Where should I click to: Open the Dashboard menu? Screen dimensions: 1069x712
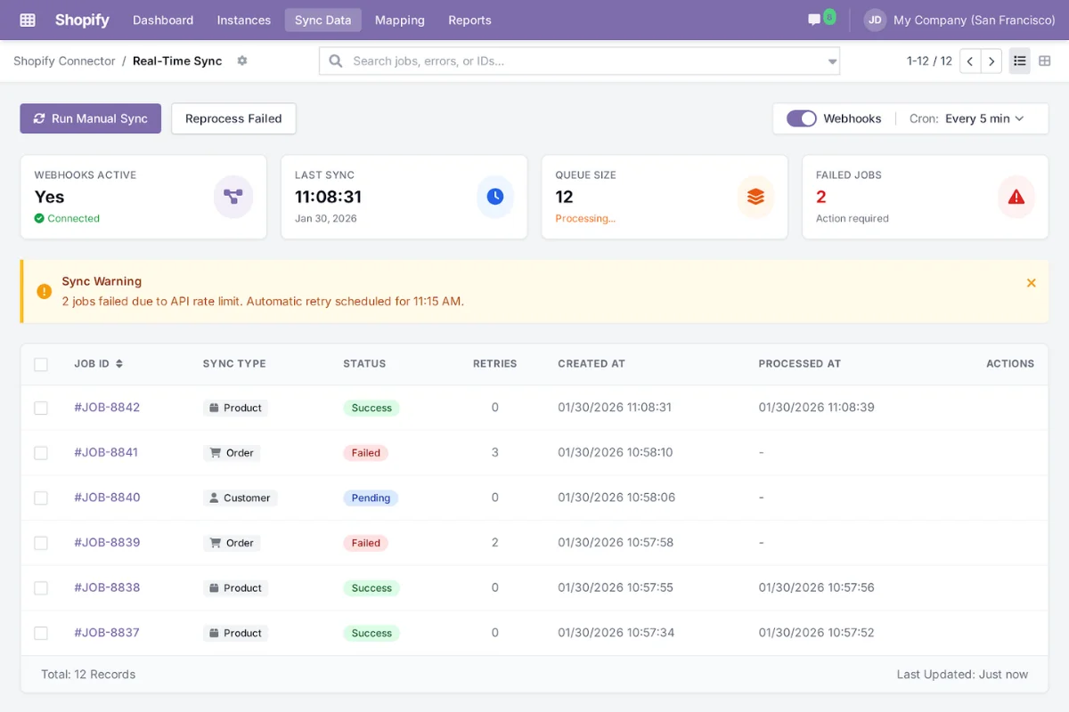click(x=163, y=20)
